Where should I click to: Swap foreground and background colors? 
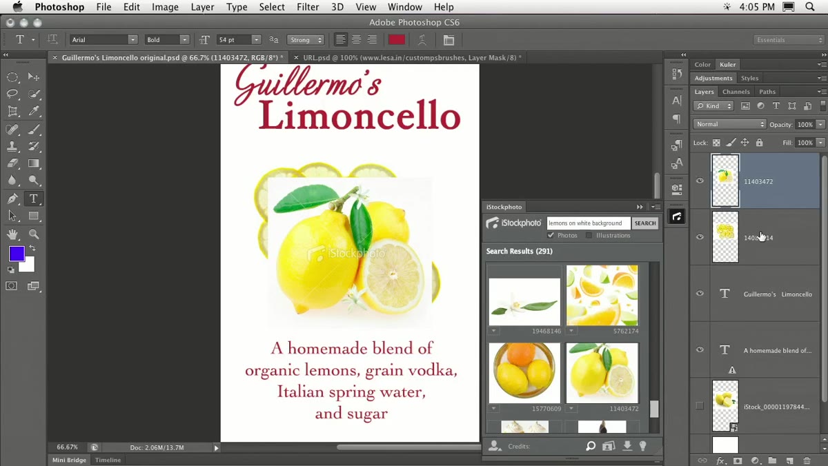pos(32,248)
